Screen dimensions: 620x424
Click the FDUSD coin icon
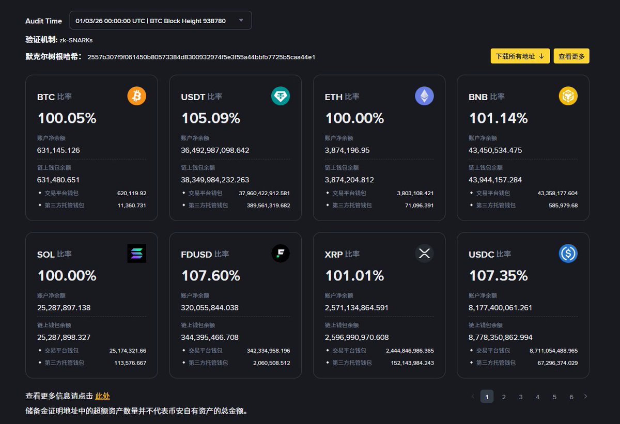pyautogui.click(x=281, y=254)
